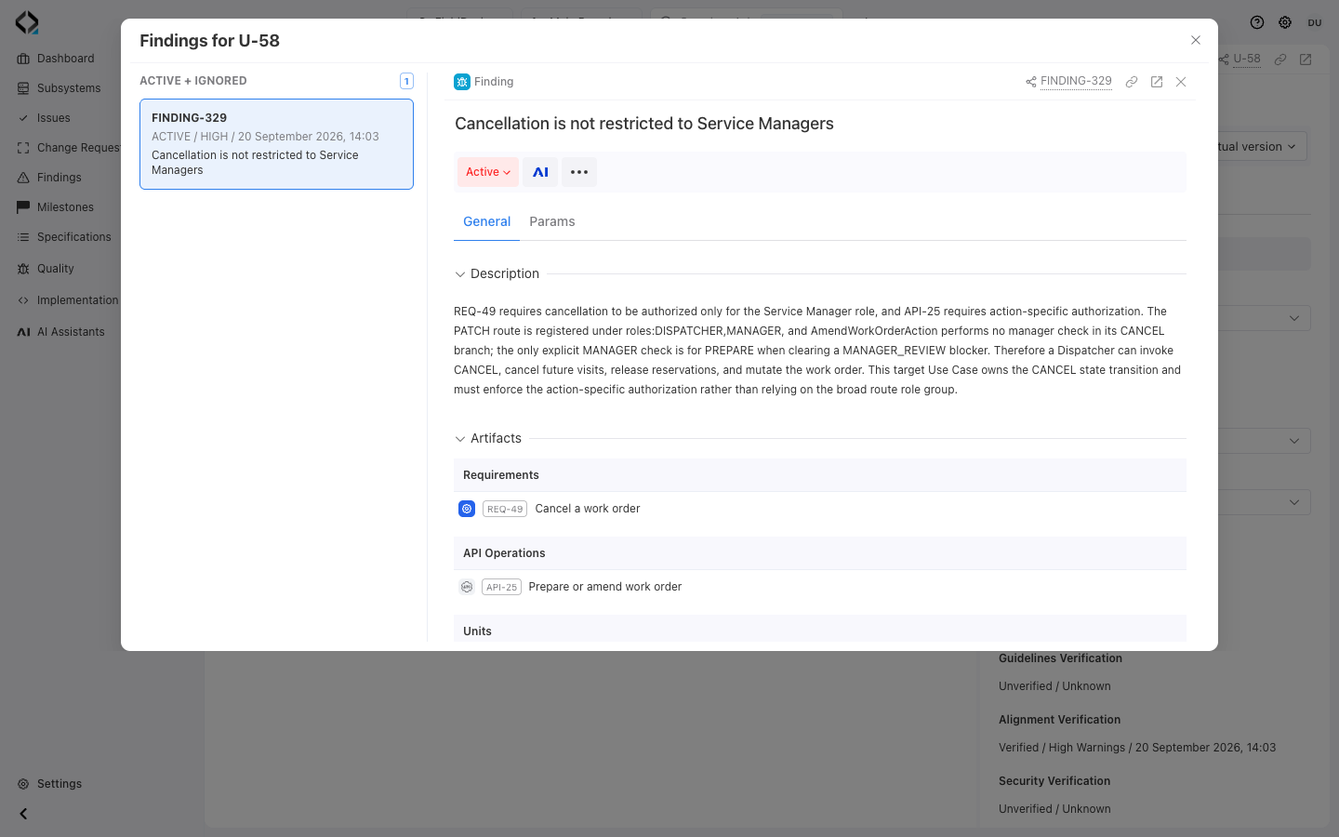Switch to the Params tab
Viewport: 1339px width, 837px height.
click(x=552, y=221)
